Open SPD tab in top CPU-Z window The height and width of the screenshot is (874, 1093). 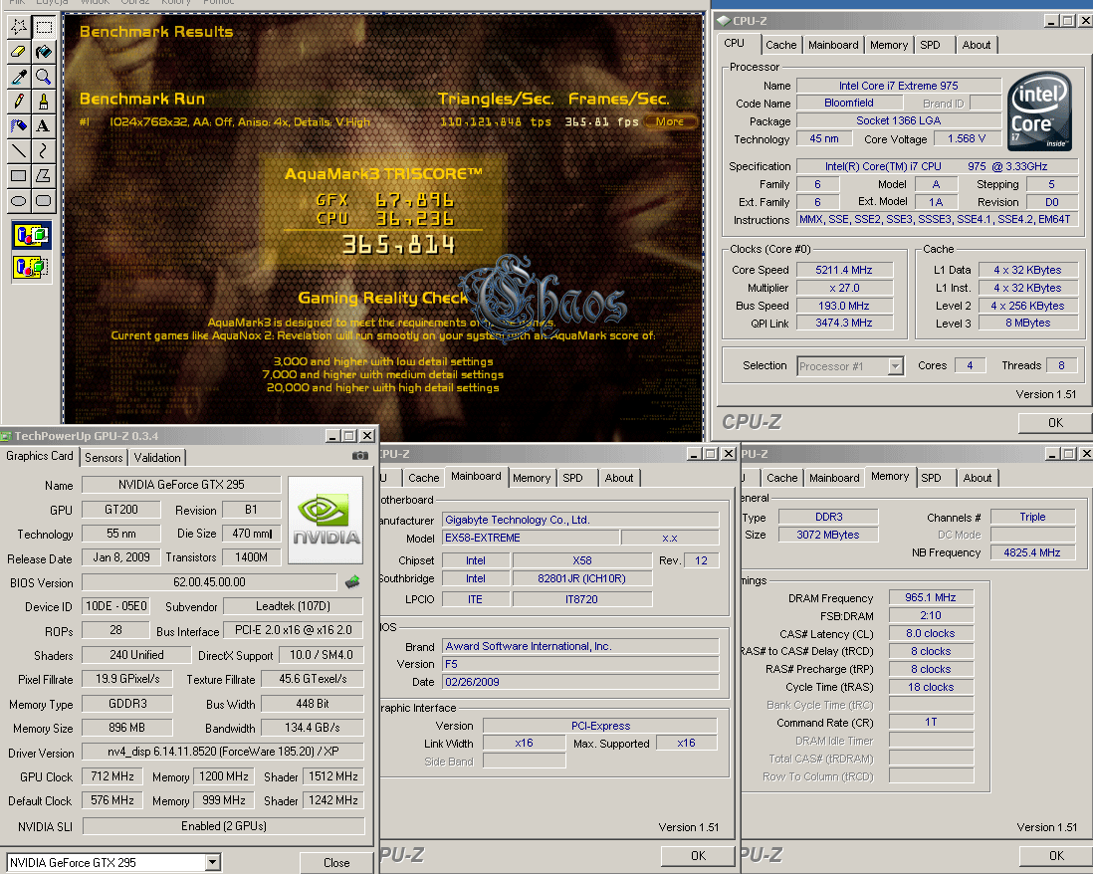point(930,46)
